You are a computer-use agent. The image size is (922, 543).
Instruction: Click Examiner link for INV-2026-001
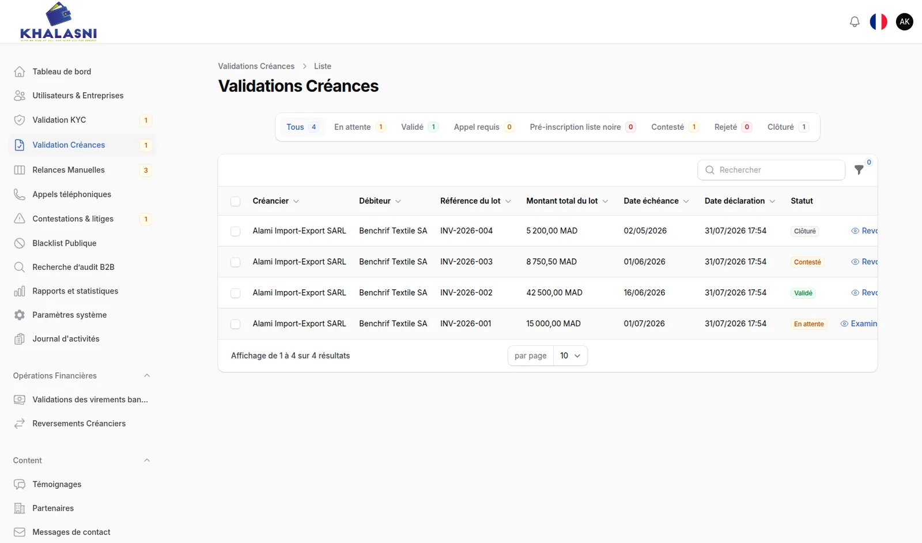point(859,323)
